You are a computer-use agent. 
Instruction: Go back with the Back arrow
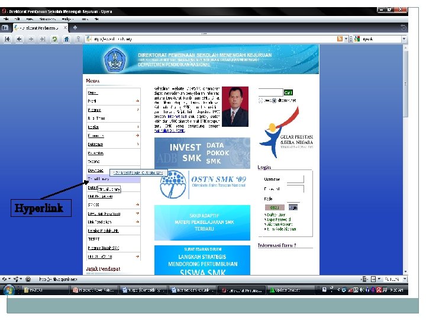pyautogui.click(x=19, y=39)
